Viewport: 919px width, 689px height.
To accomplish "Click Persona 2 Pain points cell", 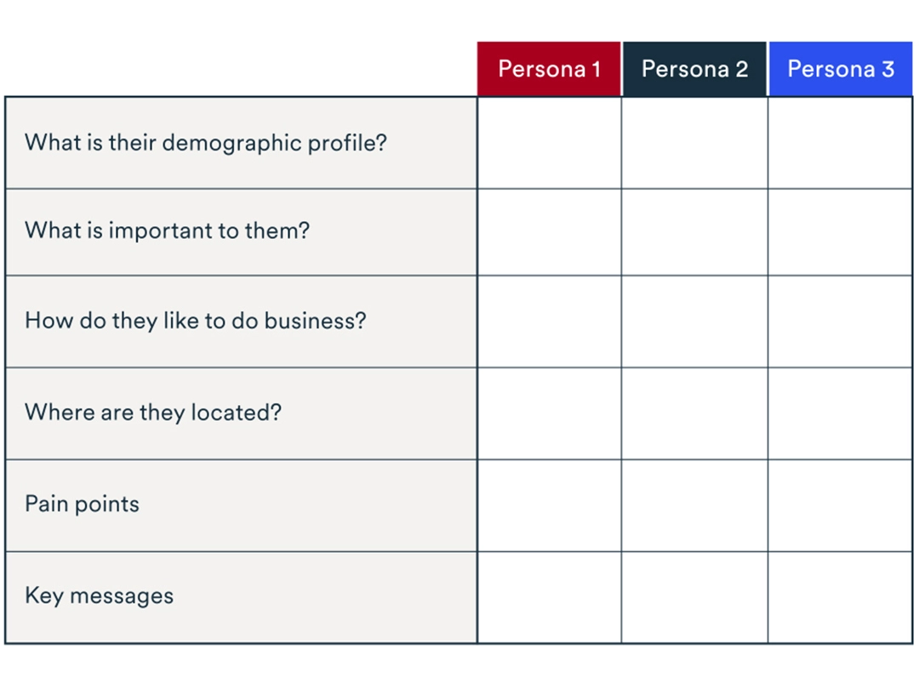I will click(x=694, y=505).
